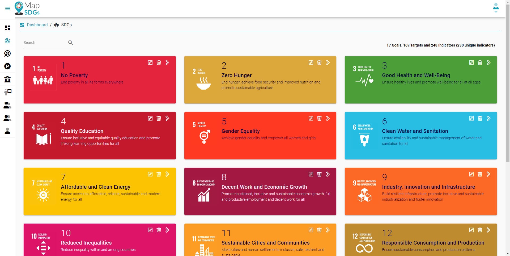The height and width of the screenshot is (256, 510).
Task: Edit the No Poverty goal card
Action: coord(150,62)
